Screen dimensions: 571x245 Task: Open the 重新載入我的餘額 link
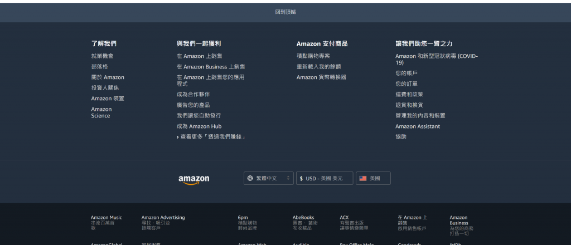[318, 66]
